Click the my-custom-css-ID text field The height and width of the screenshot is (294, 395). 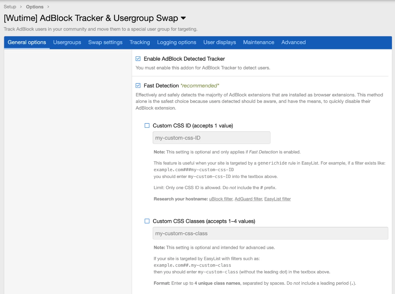211,138
